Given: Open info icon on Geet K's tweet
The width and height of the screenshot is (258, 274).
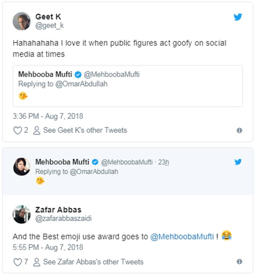Looking at the screenshot, I should [x=239, y=130].
